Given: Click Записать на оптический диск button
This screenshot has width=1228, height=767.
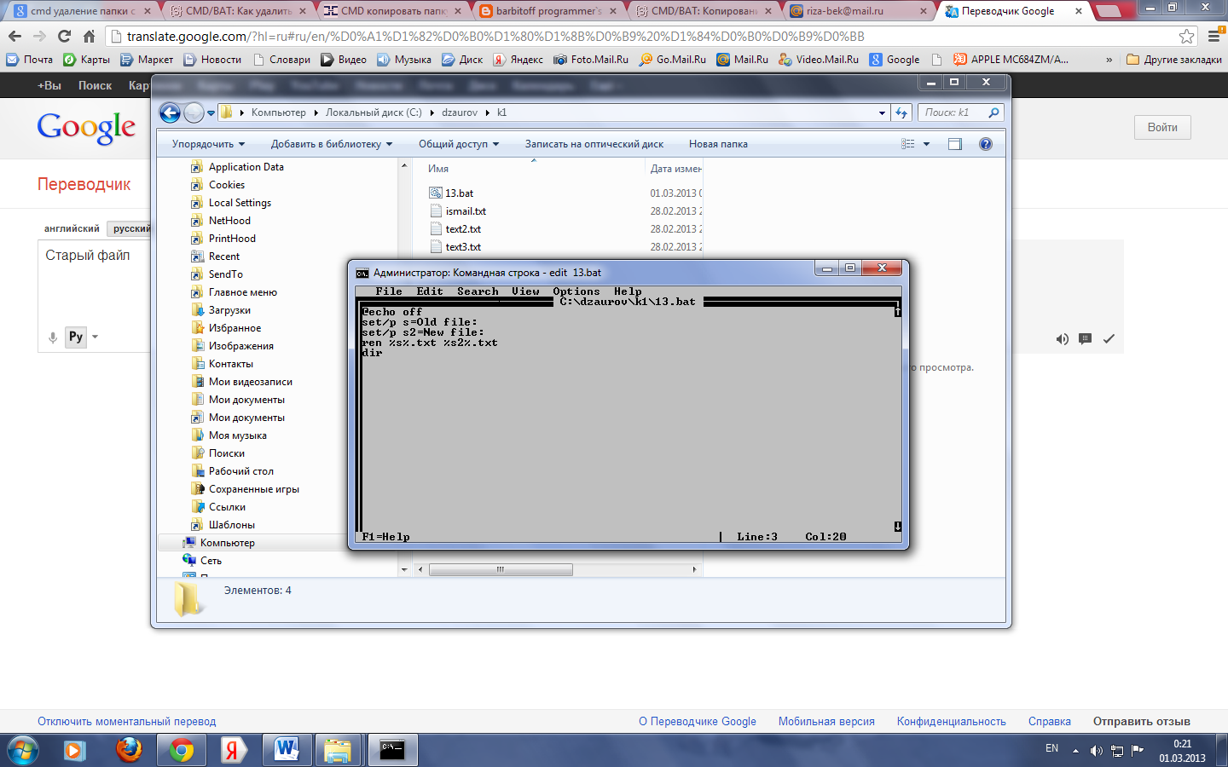Looking at the screenshot, I should (594, 144).
